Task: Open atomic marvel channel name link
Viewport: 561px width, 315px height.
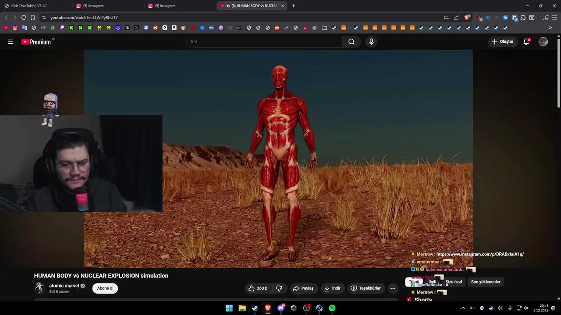Action: [x=64, y=286]
